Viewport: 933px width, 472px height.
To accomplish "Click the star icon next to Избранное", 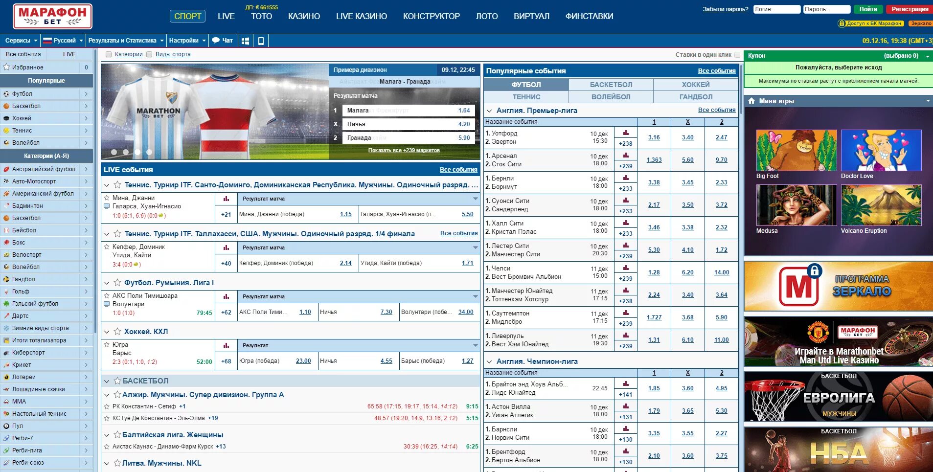I will tap(6, 67).
